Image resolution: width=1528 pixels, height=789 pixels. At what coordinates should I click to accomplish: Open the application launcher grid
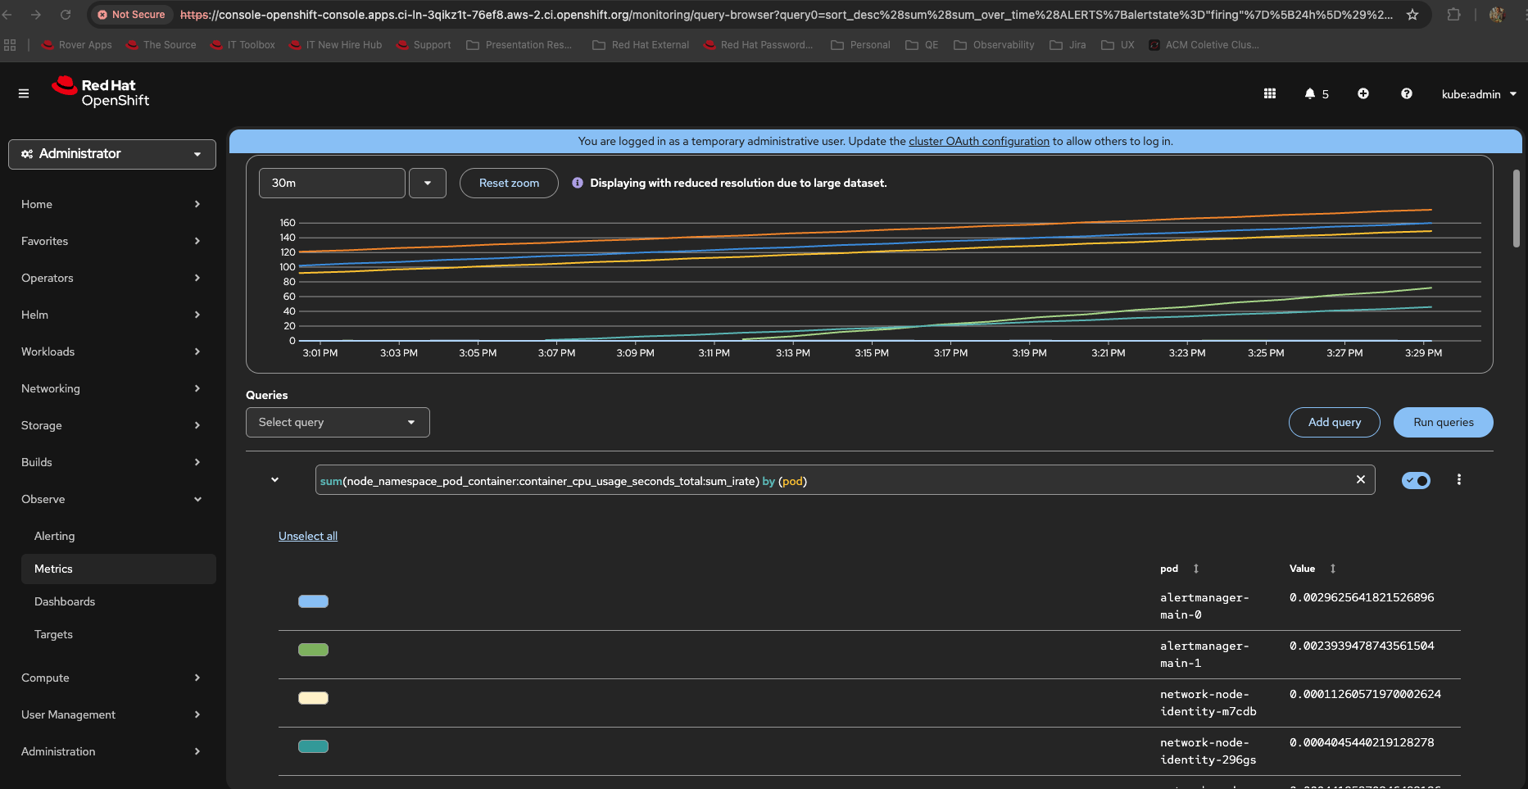pos(1270,93)
